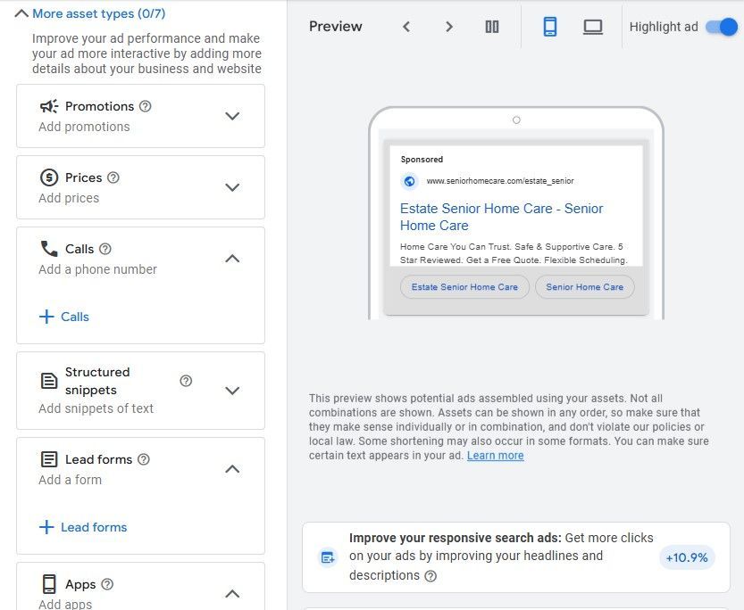Screen dimensions: 744x610
Task: Open help for Lead forms
Action: click(143, 459)
